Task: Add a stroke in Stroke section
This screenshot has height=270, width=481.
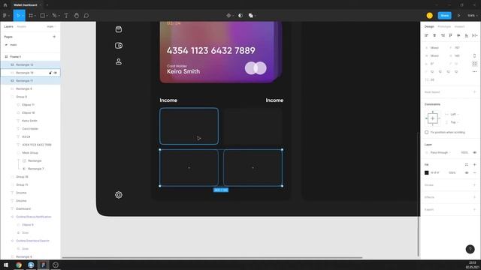Action: [x=474, y=185]
